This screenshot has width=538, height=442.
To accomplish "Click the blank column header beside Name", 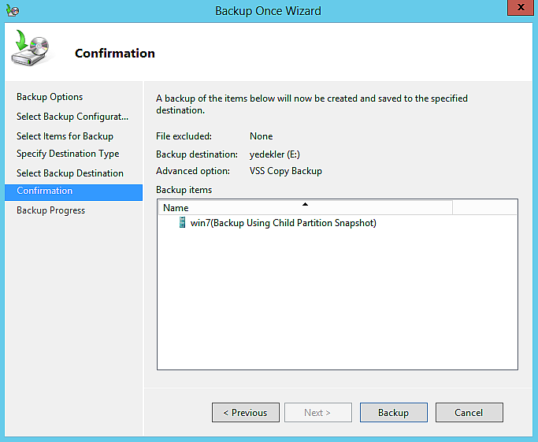I will click(484, 208).
